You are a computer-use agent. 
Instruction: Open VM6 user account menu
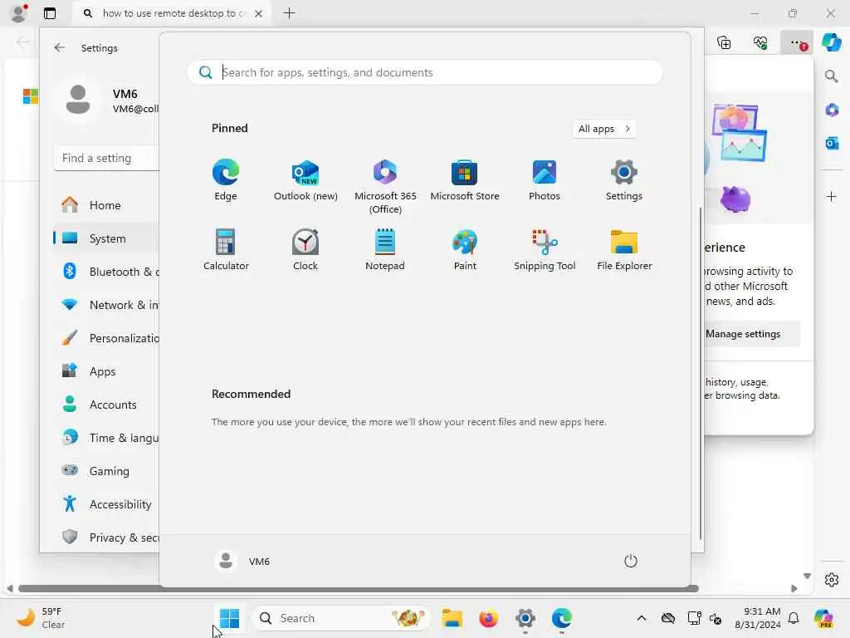242,561
